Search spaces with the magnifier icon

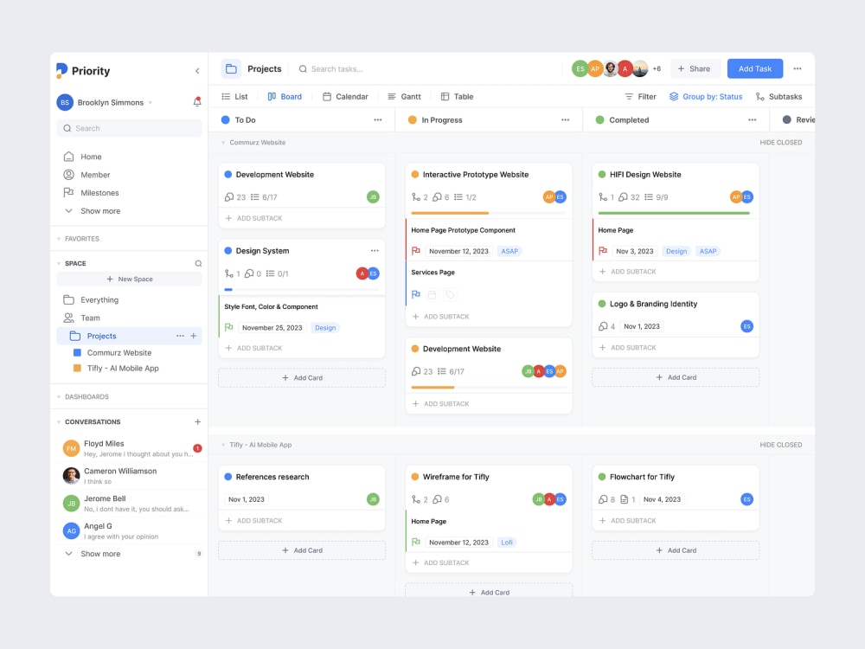point(198,263)
